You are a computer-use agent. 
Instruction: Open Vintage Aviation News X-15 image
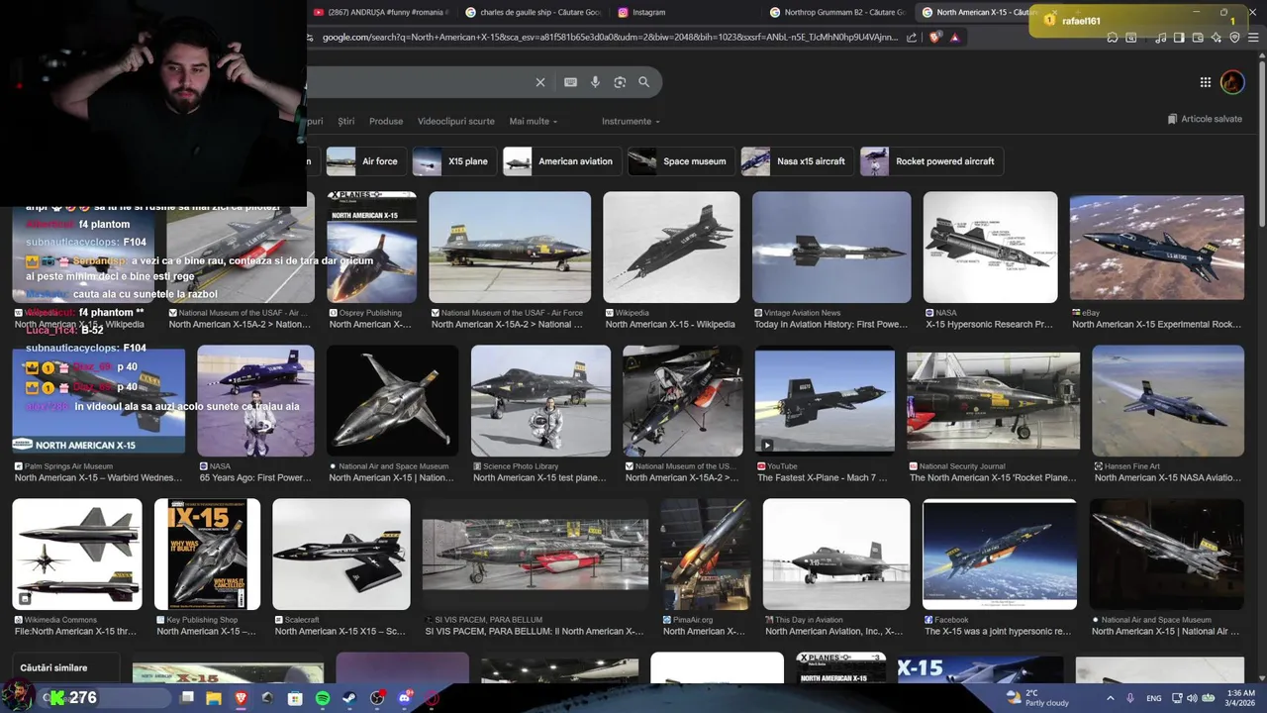[831, 248]
